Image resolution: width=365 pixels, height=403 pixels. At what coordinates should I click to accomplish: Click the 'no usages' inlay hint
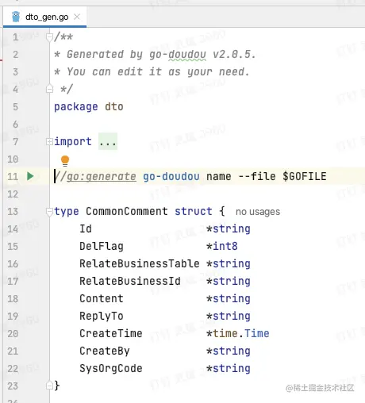pos(258,212)
